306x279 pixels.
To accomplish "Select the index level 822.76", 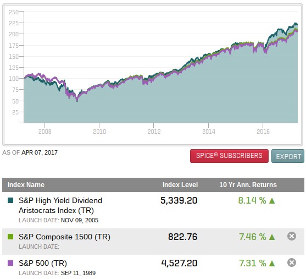I will (x=182, y=237).
